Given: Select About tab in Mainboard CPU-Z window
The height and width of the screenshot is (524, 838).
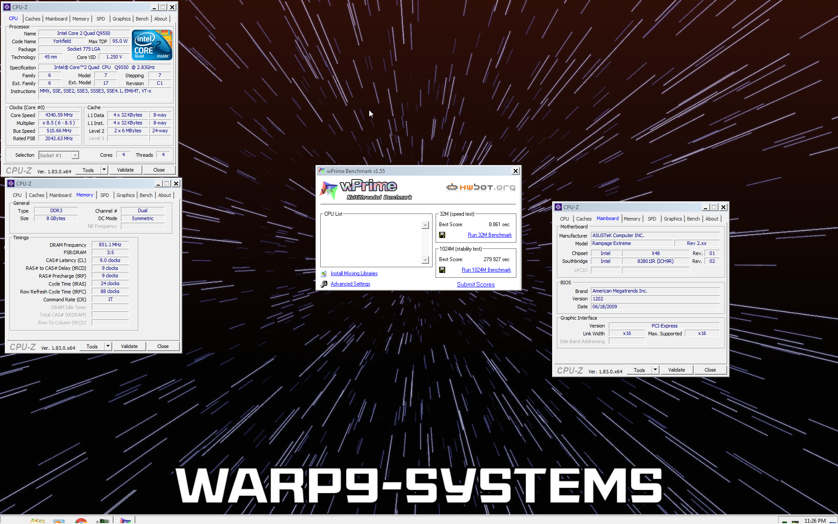Looking at the screenshot, I should tap(712, 219).
